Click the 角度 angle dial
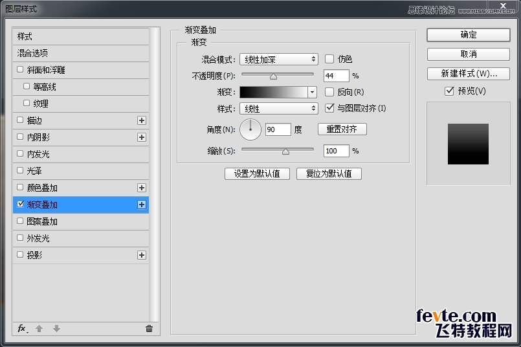Screen dimensions: 521x347 point(250,129)
